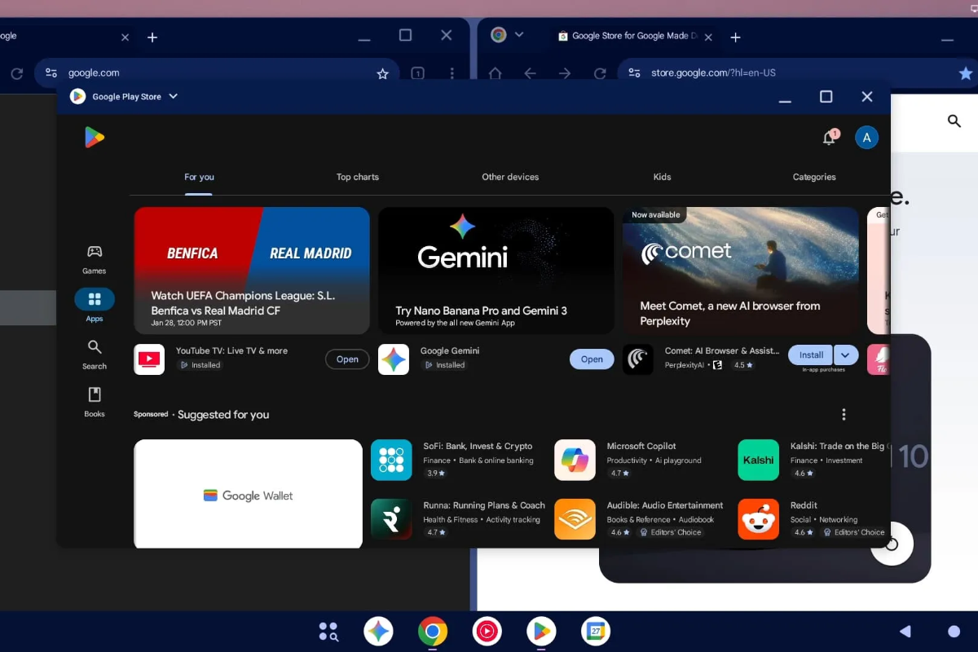Open Runna app icon
This screenshot has width=978, height=652.
pos(391,519)
